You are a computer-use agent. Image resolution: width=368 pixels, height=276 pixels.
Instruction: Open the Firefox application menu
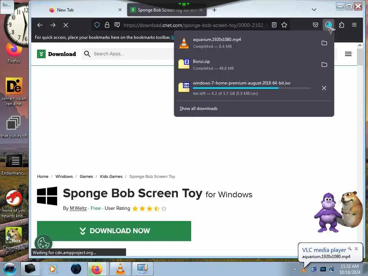(354, 25)
